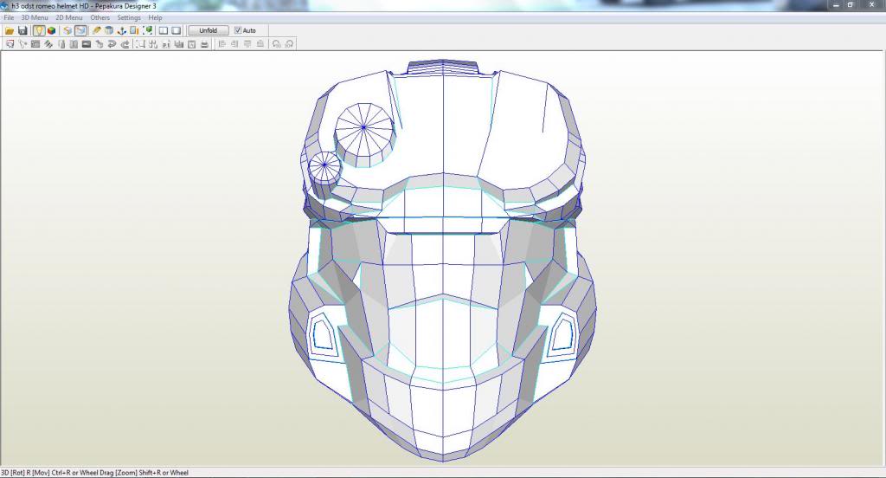This screenshot has height=478, width=886.
Task: Click the large circular disc on helmet
Action: pyautogui.click(x=364, y=134)
